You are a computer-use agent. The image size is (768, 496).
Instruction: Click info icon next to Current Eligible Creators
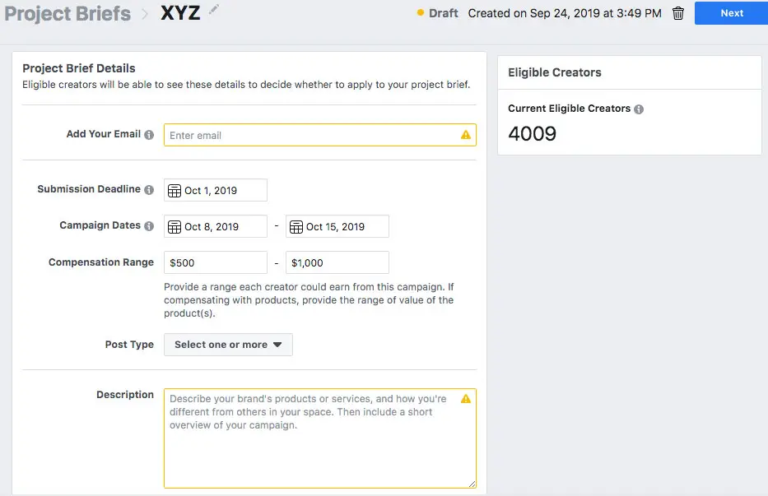pos(639,109)
